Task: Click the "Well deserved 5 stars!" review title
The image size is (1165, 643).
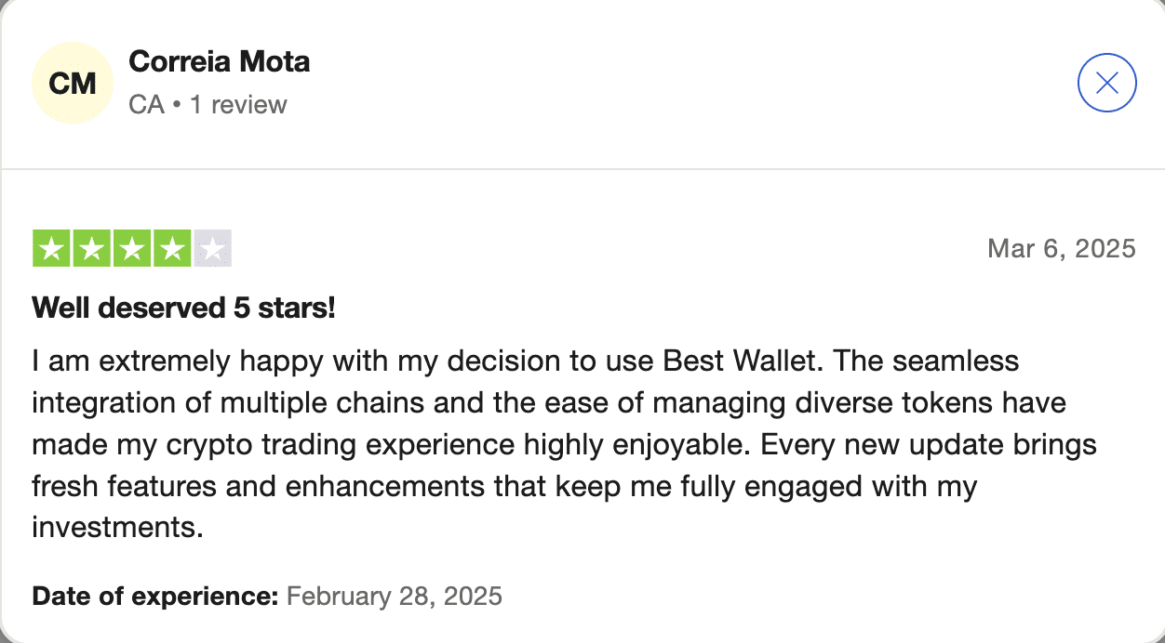Action: [x=183, y=308]
